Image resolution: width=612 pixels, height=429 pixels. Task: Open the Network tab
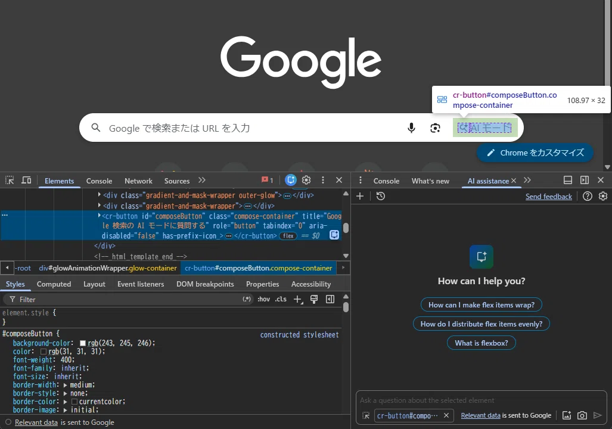pyautogui.click(x=139, y=181)
